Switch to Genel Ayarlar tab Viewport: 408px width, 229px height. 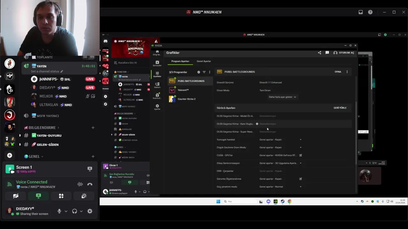click(x=204, y=61)
